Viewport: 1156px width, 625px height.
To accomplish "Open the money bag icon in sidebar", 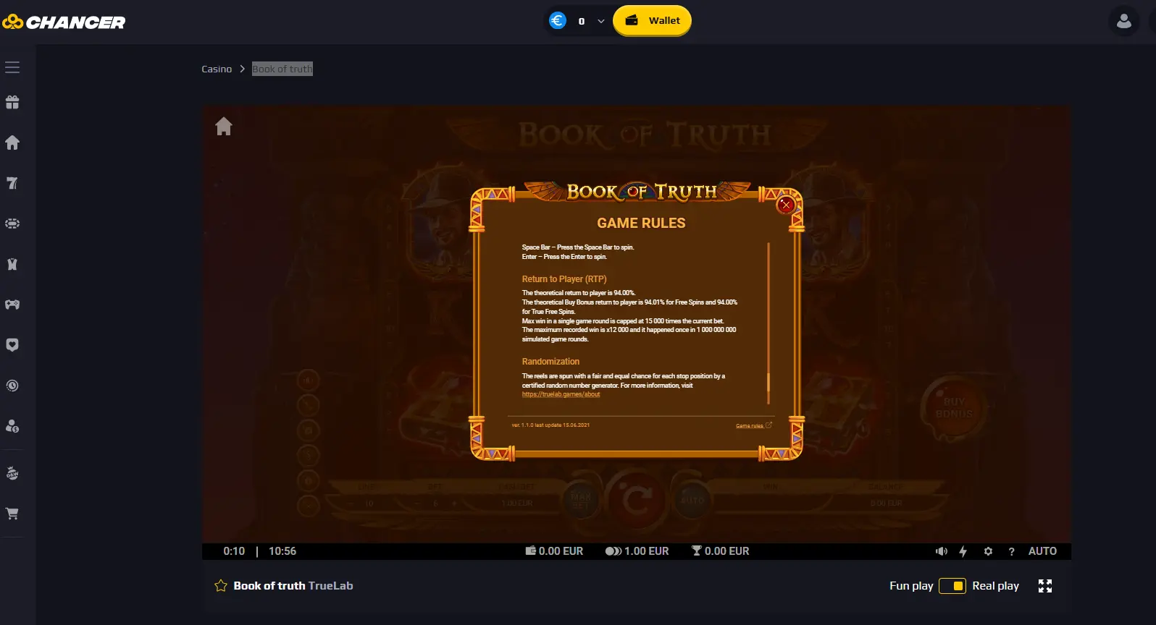I will click(12, 473).
